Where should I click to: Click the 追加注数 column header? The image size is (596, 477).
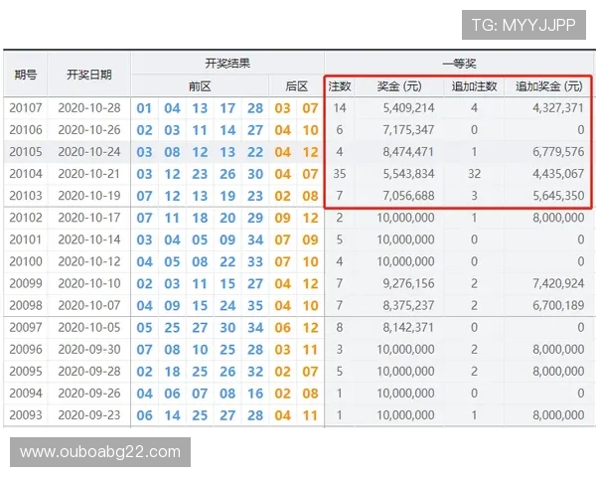point(474,86)
